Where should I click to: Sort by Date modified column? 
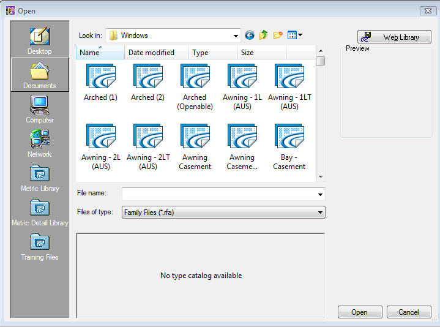(x=157, y=53)
